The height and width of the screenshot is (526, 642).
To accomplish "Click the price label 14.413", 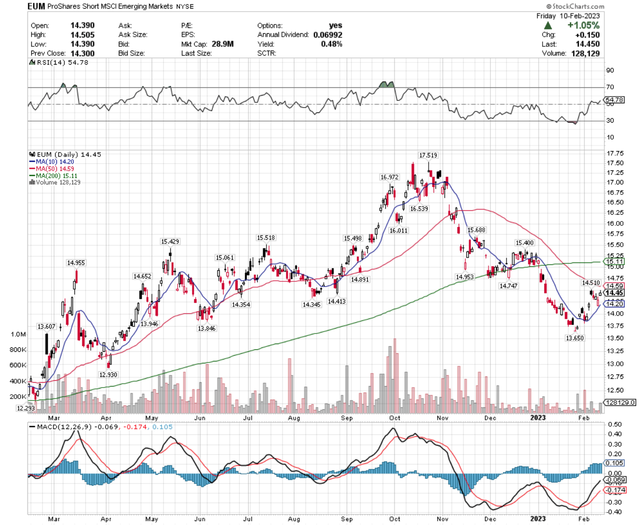I will [x=336, y=302].
